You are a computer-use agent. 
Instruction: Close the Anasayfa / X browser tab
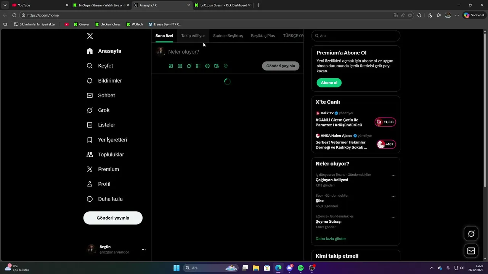coord(188,5)
